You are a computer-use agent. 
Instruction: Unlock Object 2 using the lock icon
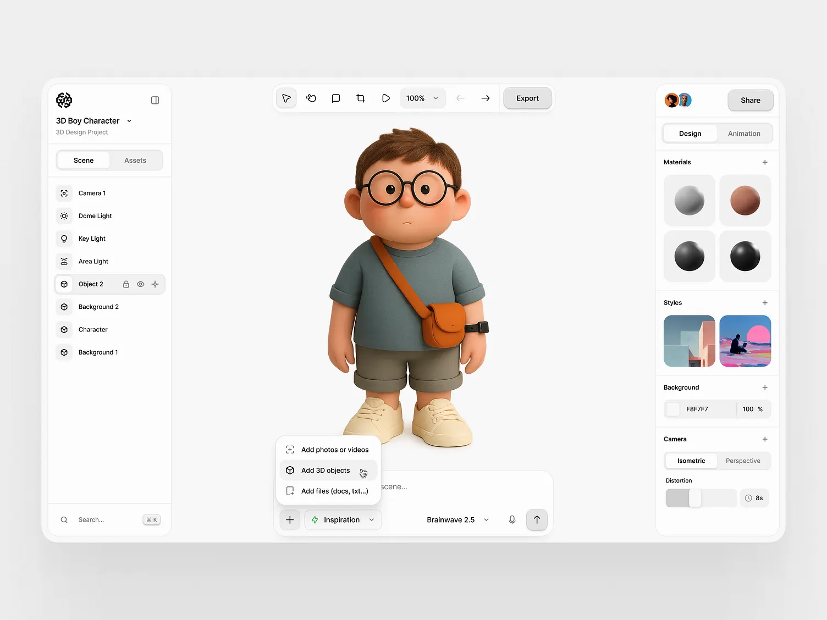[126, 284]
